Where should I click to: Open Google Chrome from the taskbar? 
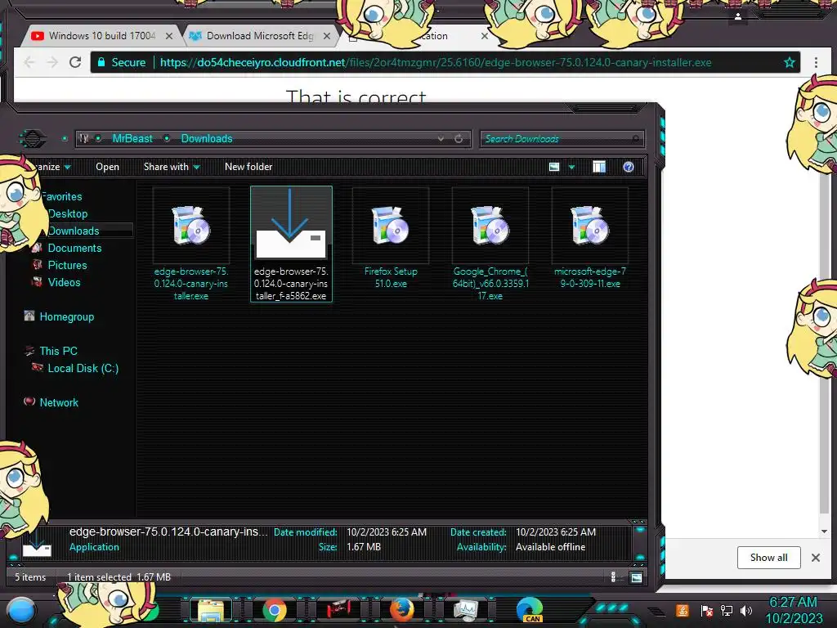(x=275, y=610)
